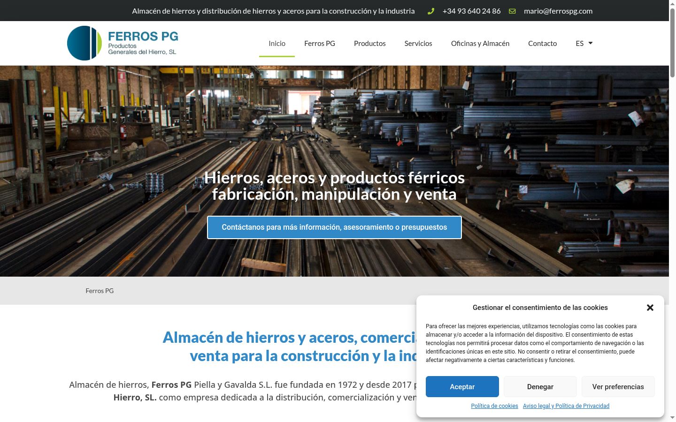Click the envelope email icon
Screen dimensions: 676x422
[x=512, y=11]
